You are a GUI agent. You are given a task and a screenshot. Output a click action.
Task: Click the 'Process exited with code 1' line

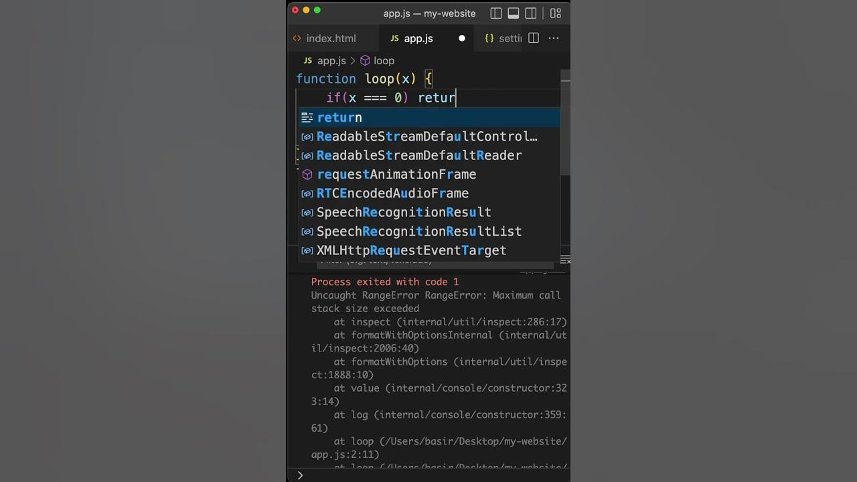[385, 282]
